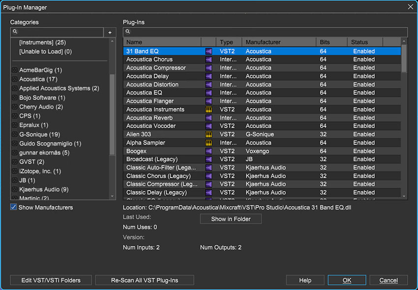Toggle the Show Manufacturers checkbox

pos(13,207)
